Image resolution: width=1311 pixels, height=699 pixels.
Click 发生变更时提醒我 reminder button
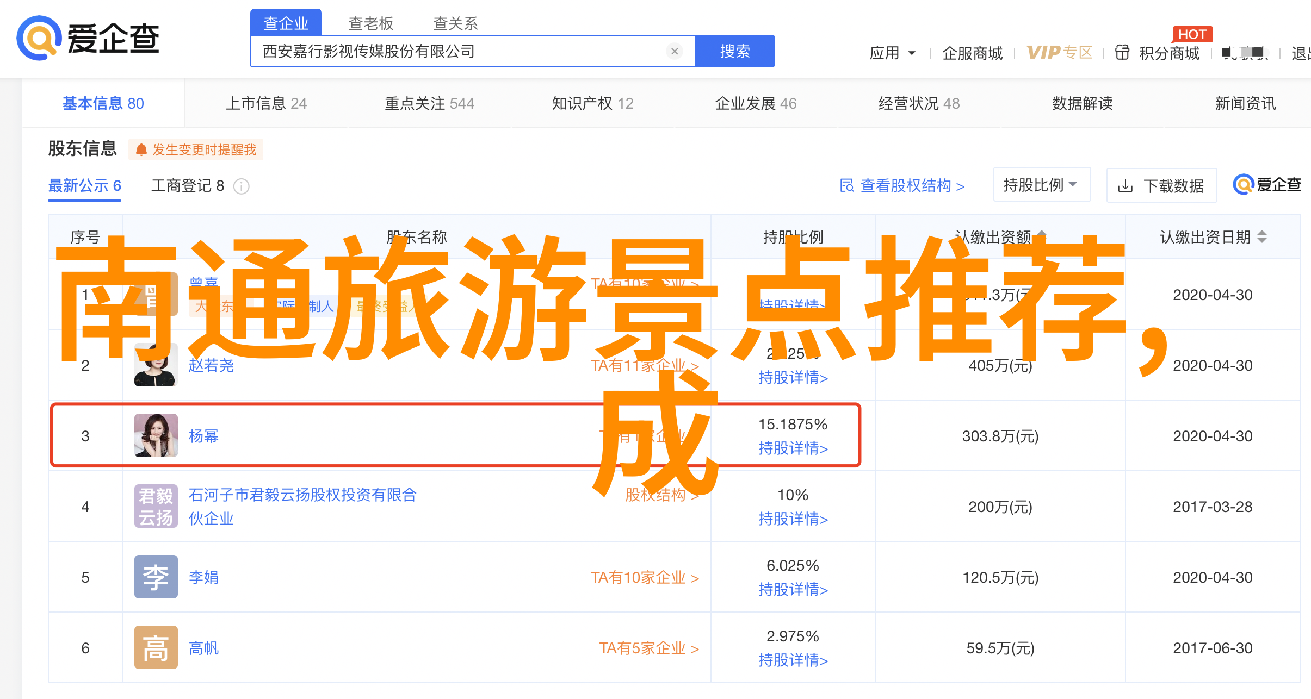click(x=196, y=149)
